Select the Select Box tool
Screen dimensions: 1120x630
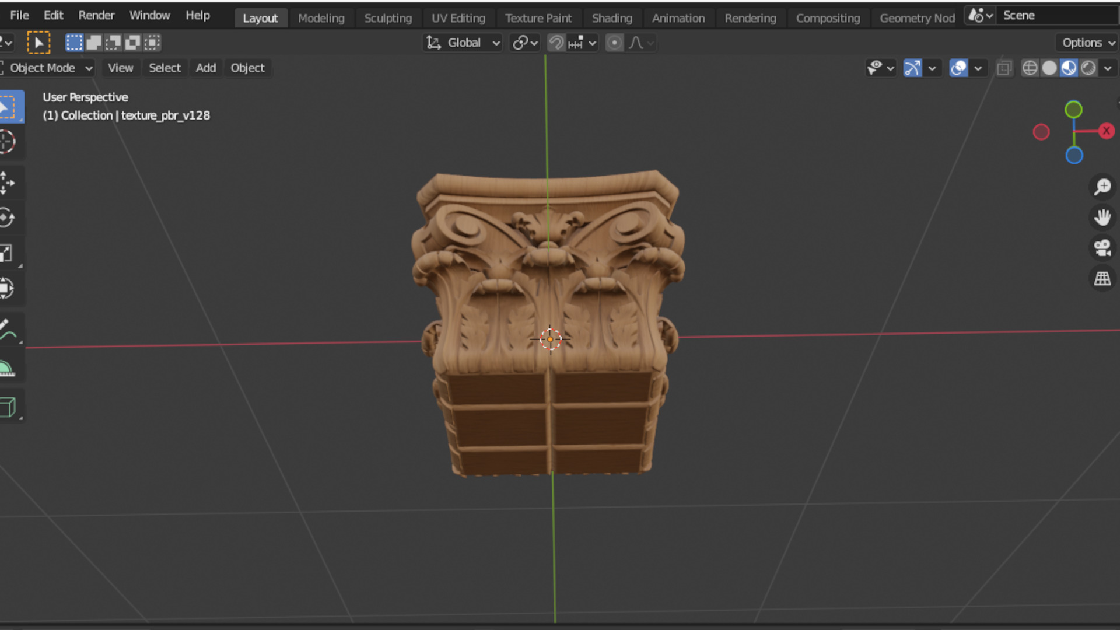[10, 107]
